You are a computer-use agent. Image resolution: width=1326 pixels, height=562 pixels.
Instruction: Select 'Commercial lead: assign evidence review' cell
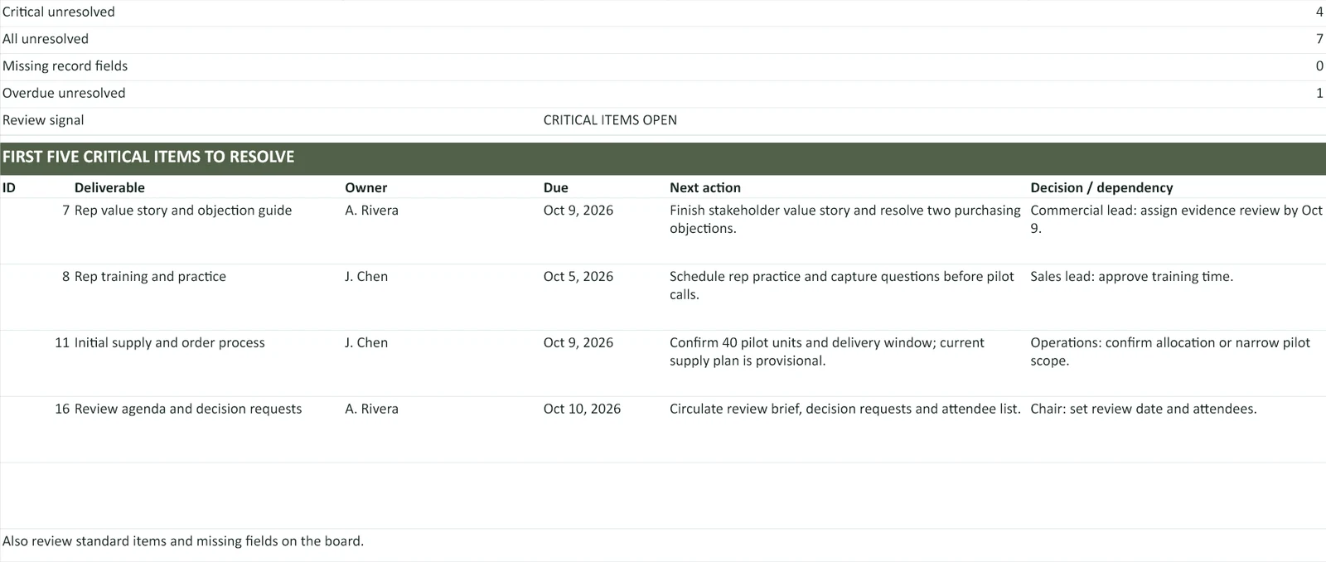[x=1176, y=219]
